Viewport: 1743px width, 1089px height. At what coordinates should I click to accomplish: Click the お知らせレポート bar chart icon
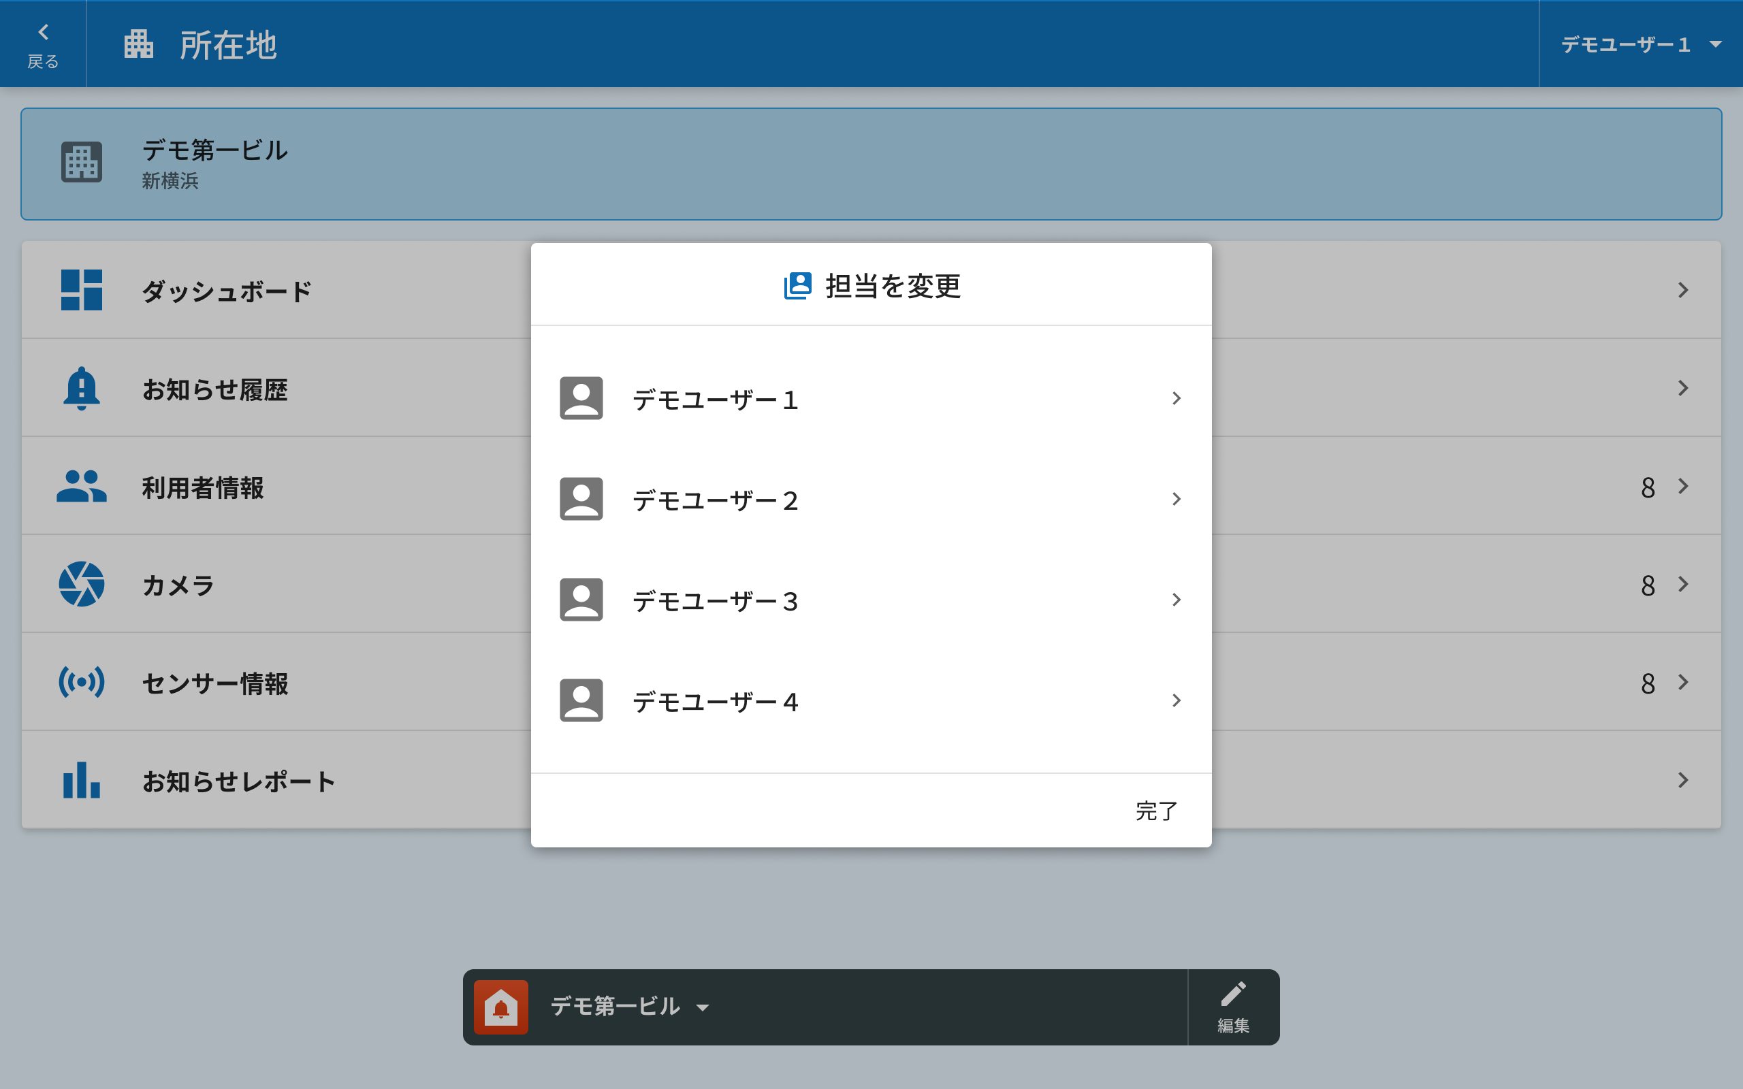tap(82, 780)
